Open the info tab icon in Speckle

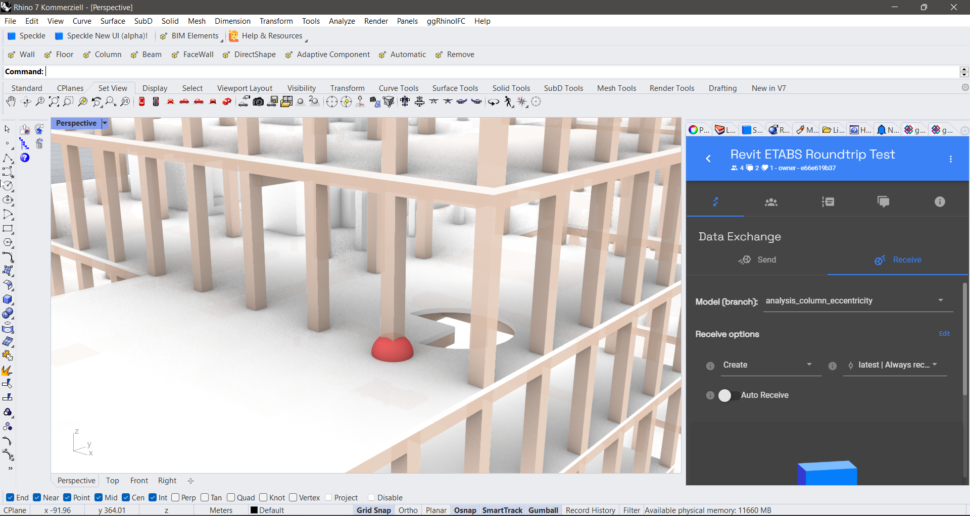(940, 202)
